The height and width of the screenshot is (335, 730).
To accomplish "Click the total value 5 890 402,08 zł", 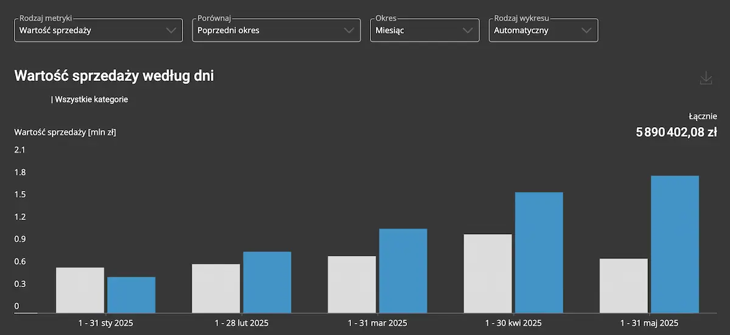I will 676,132.
